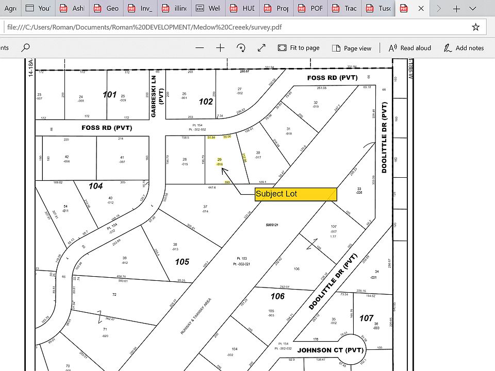
Task: Click Fit to page button
Action: coord(299,48)
